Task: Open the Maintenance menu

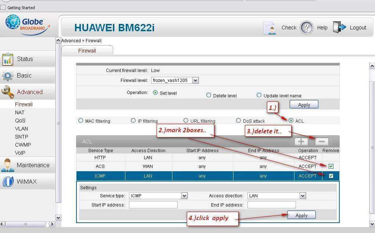Action: 28,165
